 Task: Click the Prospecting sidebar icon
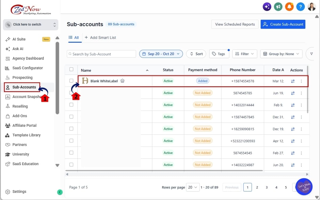[x=8, y=78]
